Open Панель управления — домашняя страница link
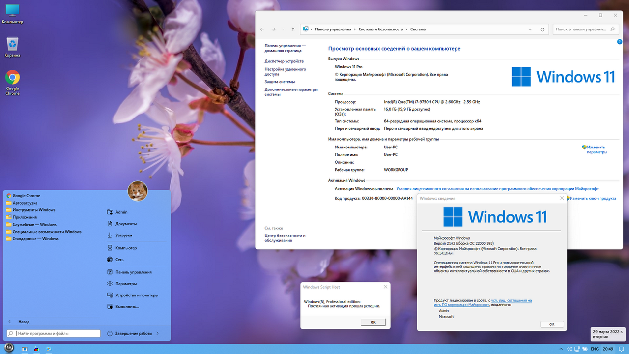Viewport: 629px width, 354px height. 285,48
